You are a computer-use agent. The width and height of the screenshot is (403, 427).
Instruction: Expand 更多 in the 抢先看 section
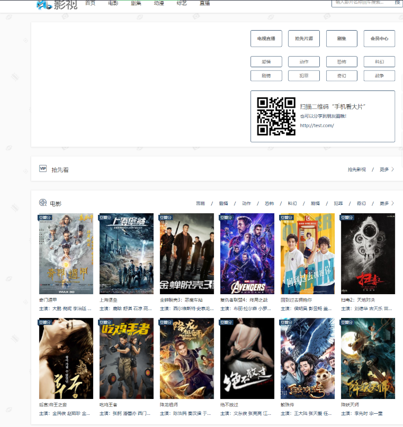click(387, 170)
